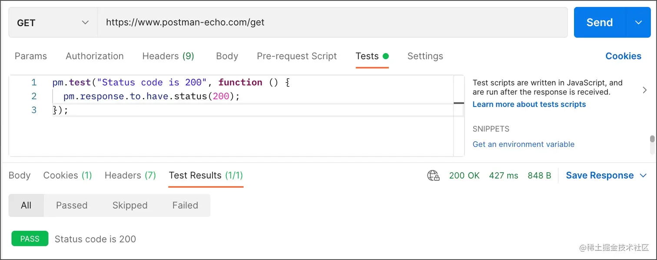The width and height of the screenshot is (657, 260).
Task: Select the Pre-request Script tab
Action: pyautogui.click(x=297, y=56)
